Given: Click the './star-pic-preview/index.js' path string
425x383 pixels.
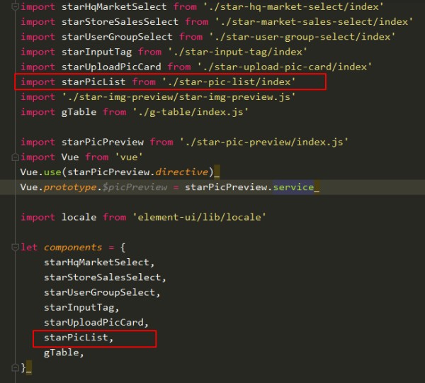Looking at the screenshot, I should [264, 142].
